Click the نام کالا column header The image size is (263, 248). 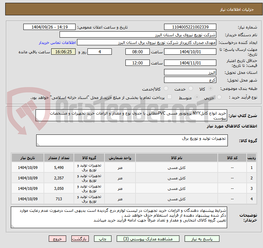[x=177, y=158]
